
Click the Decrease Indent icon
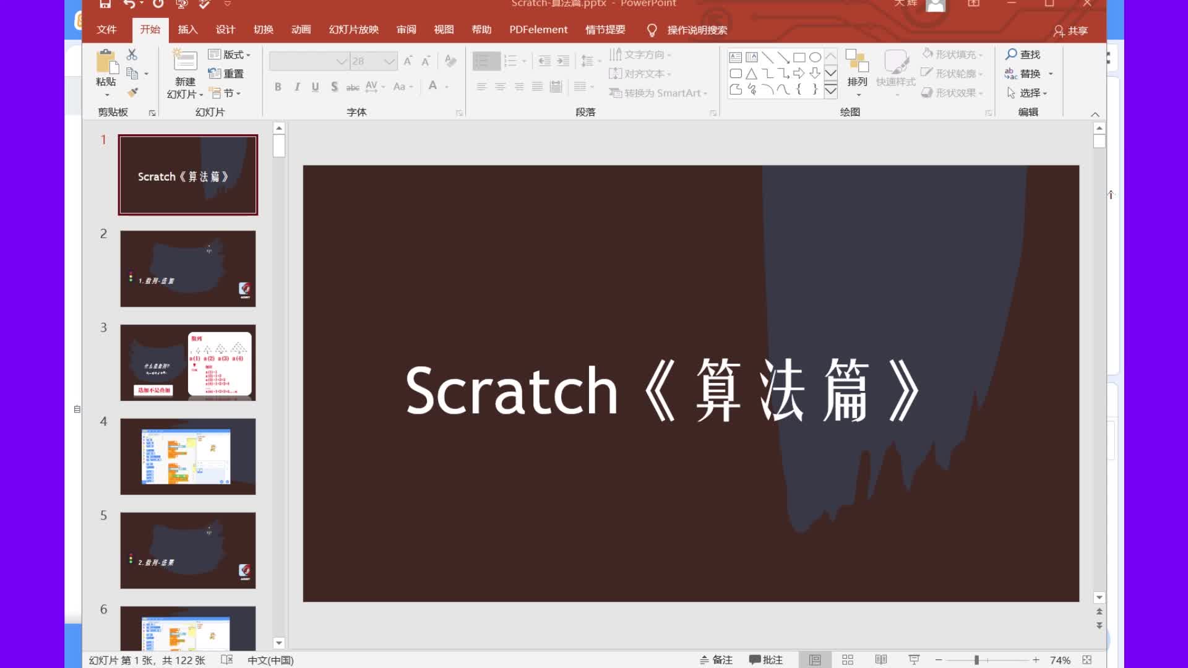[544, 61]
